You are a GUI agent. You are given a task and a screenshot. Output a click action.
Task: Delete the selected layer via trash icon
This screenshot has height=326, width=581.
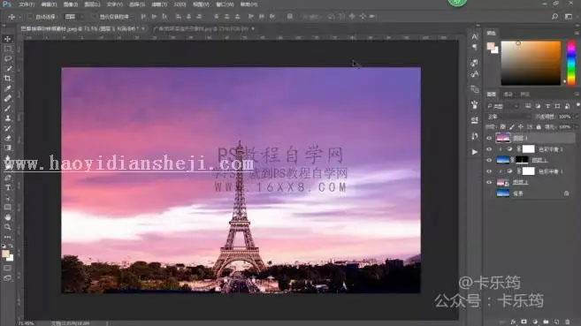(568, 322)
